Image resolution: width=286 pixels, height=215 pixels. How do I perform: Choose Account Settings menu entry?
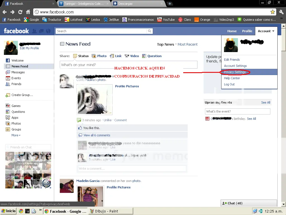pos(235,66)
